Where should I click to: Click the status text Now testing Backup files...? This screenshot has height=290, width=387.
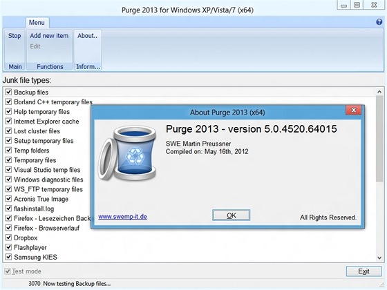coord(77,284)
